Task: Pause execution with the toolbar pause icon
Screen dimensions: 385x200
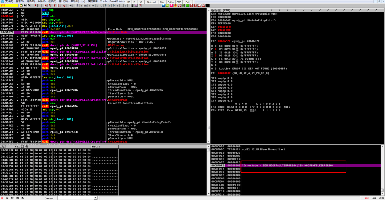Action: tap(39, 5)
